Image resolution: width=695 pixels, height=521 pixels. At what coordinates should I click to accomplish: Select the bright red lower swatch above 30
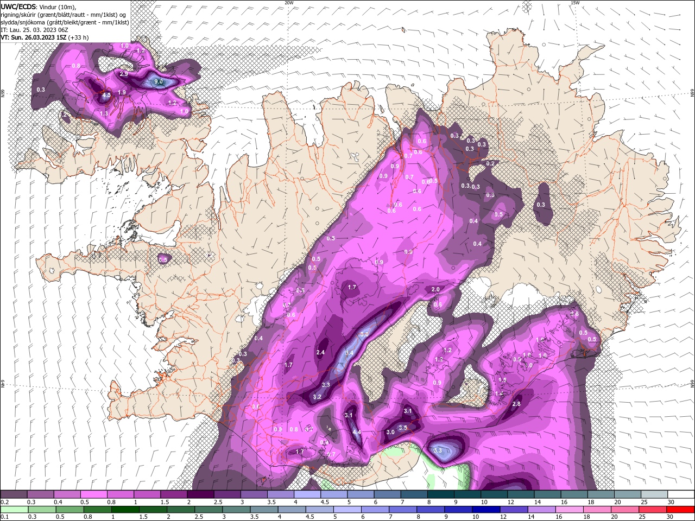[x=680, y=510]
